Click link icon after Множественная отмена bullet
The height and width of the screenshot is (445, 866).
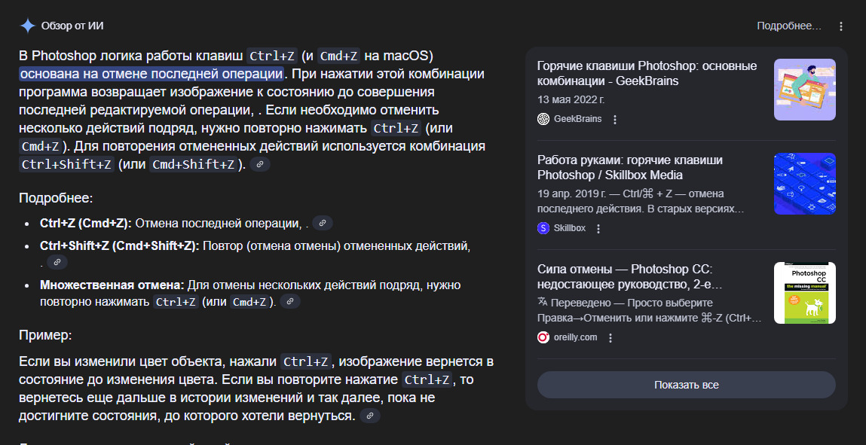tap(290, 302)
